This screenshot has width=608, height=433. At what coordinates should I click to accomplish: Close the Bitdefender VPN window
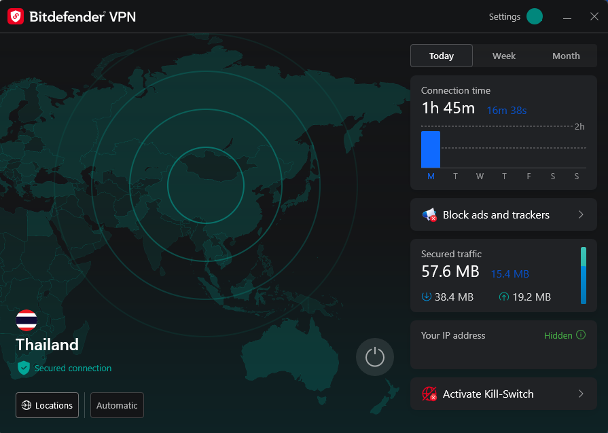pyautogui.click(x=594, y=16)
